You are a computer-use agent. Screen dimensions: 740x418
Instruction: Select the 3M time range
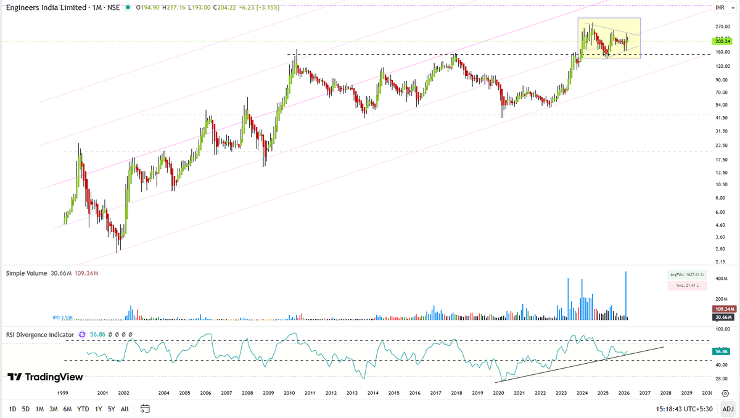point(54,408)
